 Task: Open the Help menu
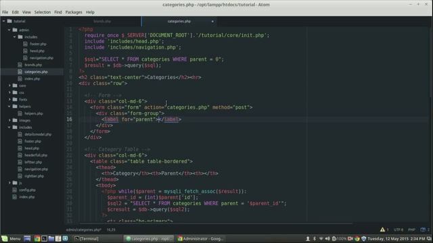(x=90, y=12)
